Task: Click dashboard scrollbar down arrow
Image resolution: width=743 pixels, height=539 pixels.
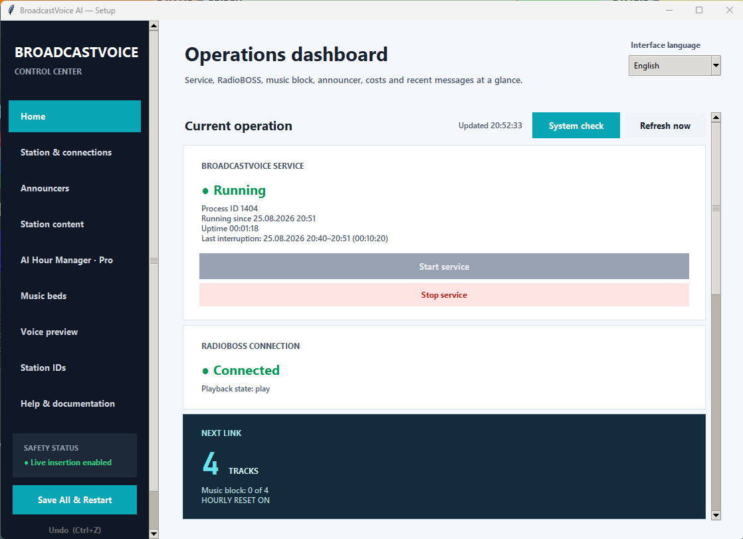Action: click(x=716, y=515)
